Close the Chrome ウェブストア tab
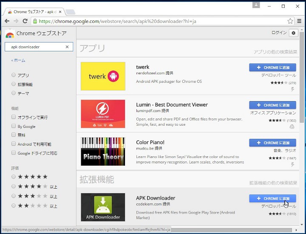The image size is (306, 234). click(60, 12)
